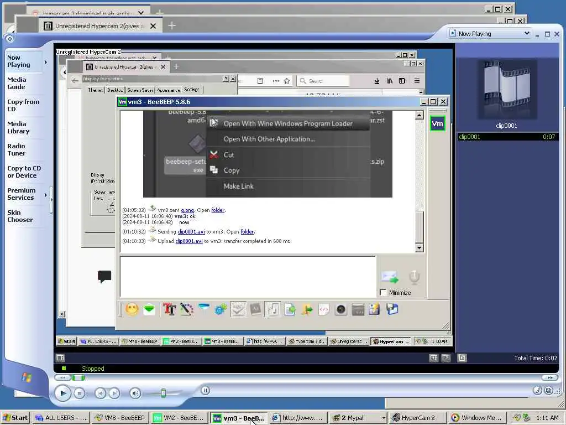
Task: Close the hypercam 2 download tab in back window
Action: [x=141, y=13]
